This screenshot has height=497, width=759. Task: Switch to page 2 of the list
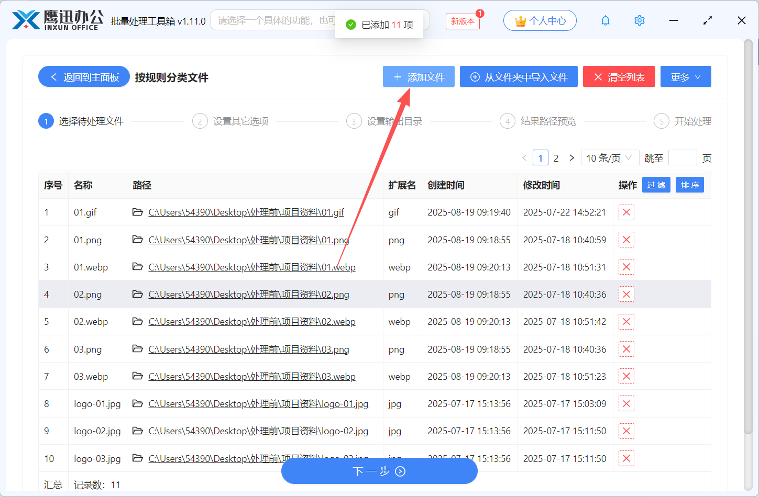(x=556, y=157)
